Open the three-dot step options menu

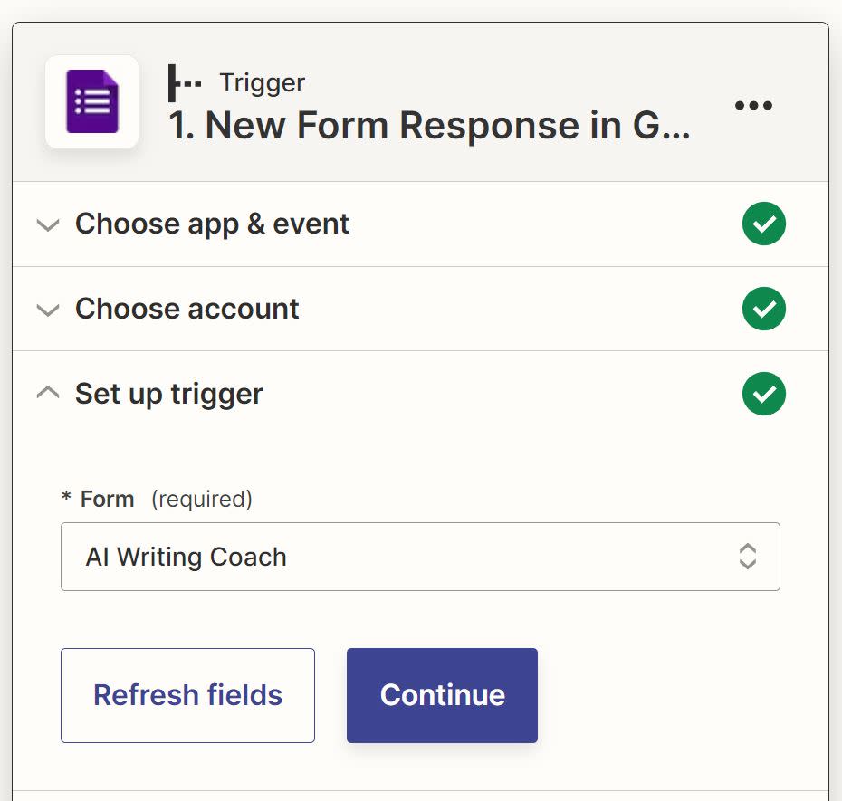[753, 106]
